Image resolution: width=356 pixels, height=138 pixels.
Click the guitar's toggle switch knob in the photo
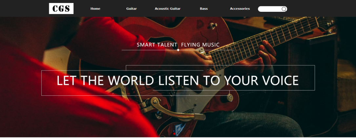tap(213, 26)
